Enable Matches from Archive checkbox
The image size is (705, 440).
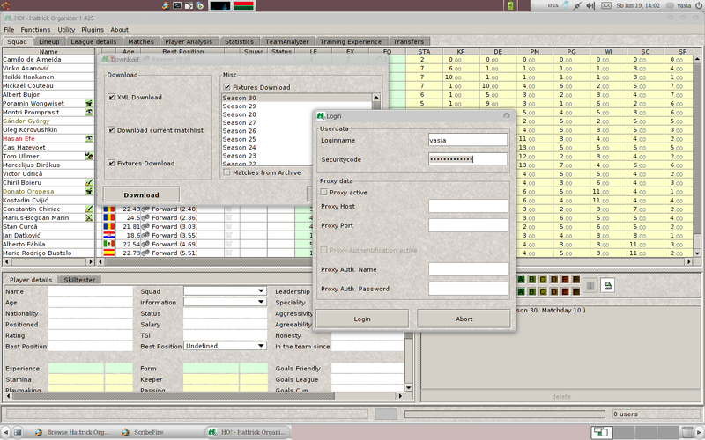[226, 172]
